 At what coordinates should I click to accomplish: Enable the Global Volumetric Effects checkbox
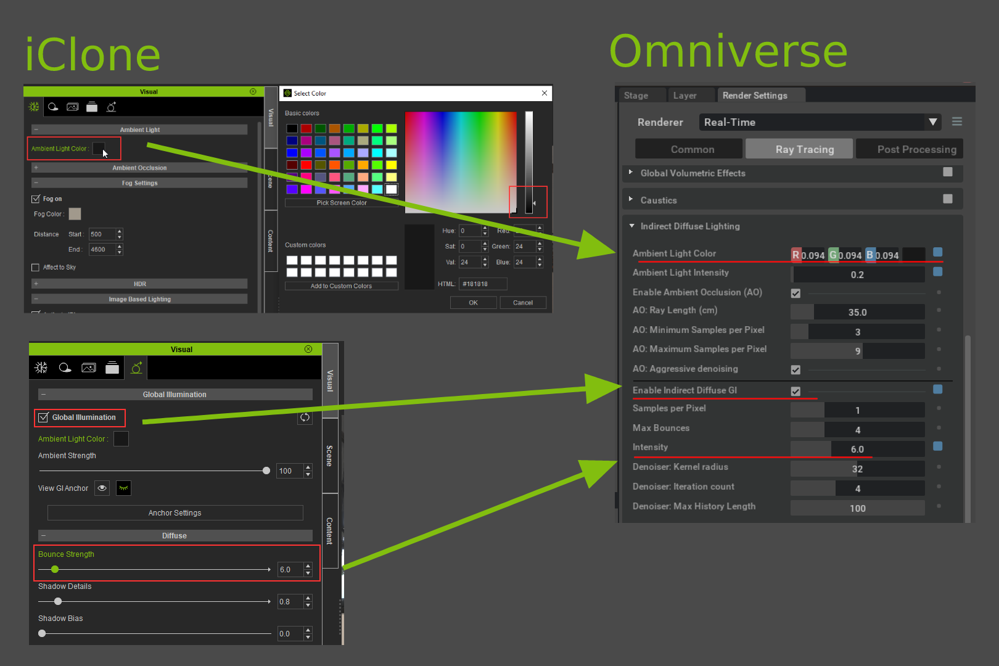click(948, 172)
